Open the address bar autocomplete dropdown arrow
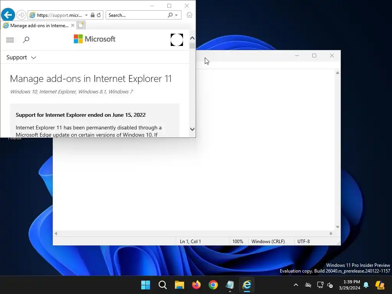 86,15
